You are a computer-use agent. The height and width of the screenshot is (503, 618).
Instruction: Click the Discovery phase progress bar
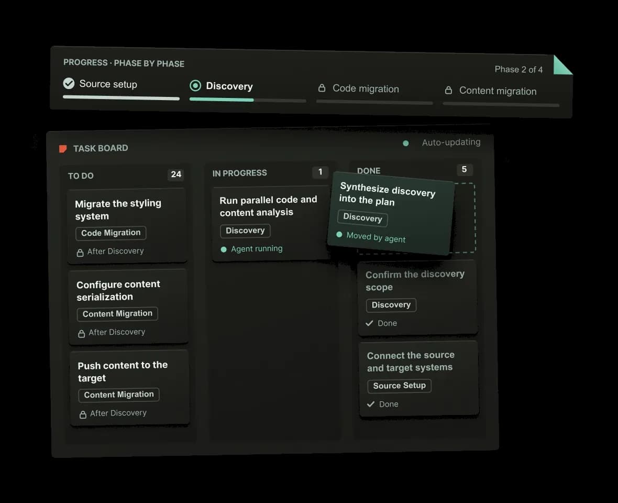click(248, 100)
